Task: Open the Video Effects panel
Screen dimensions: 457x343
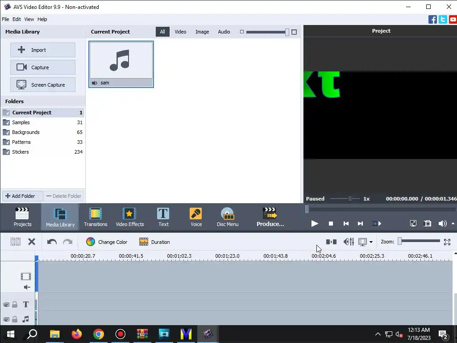Action: 130,217
